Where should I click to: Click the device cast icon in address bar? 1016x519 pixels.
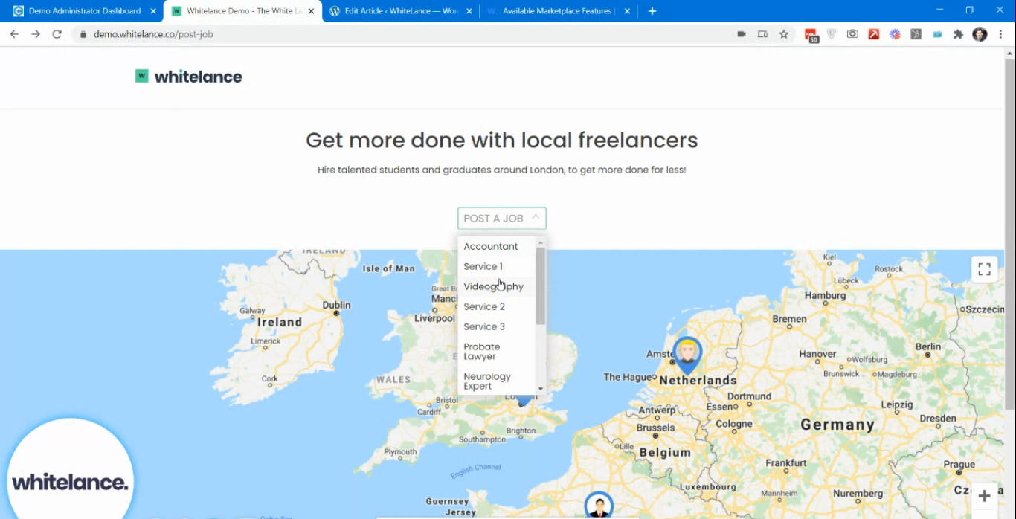click(x=762, y=34)
